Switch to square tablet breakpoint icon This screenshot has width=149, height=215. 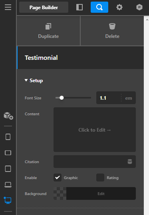[x=8, y=169]
